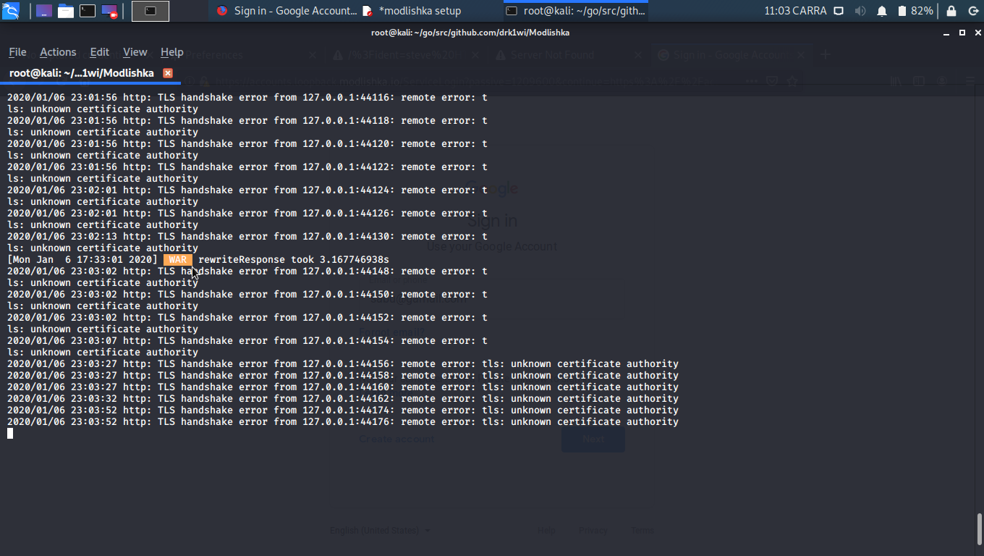This screenshot has height=556, width=984.
Task: Open the file manager panel launcher
Action: coord(66,11)
